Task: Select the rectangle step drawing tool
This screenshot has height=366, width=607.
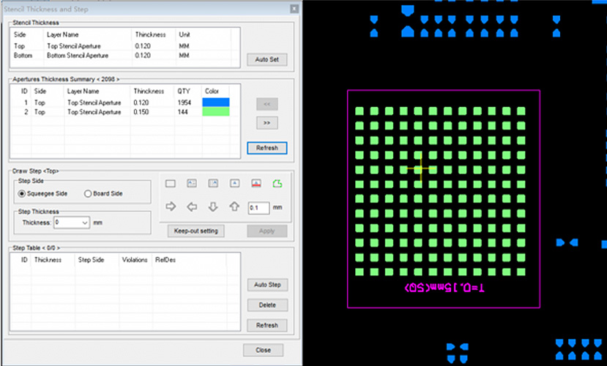Action: tap(171, 184)
